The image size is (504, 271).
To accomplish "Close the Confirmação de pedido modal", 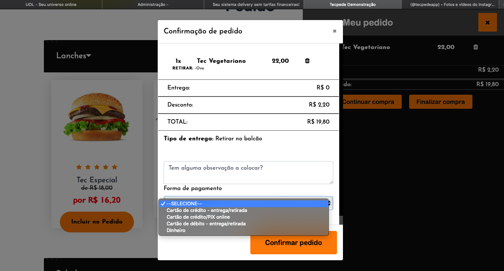I will click(x=334, y=31).
